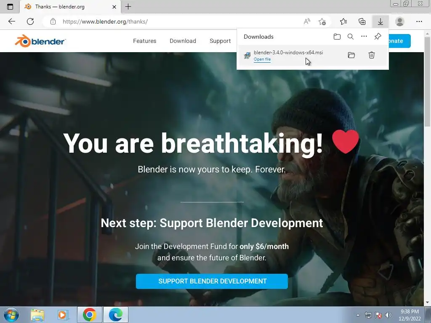Open the tab actions menu icon
Screen dimensions: 431x323
(x=10, y=7)
